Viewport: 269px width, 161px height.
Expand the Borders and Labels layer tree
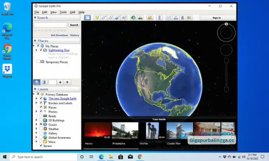(x=36, y=103)
